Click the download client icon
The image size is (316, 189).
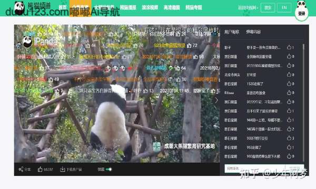(63, 170)
